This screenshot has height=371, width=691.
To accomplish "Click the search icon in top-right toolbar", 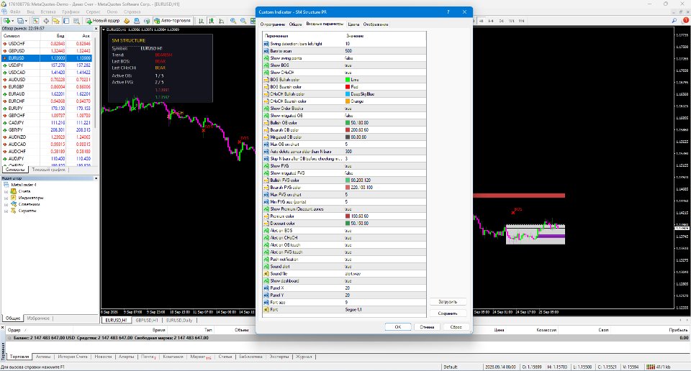I will coord(674,21).
